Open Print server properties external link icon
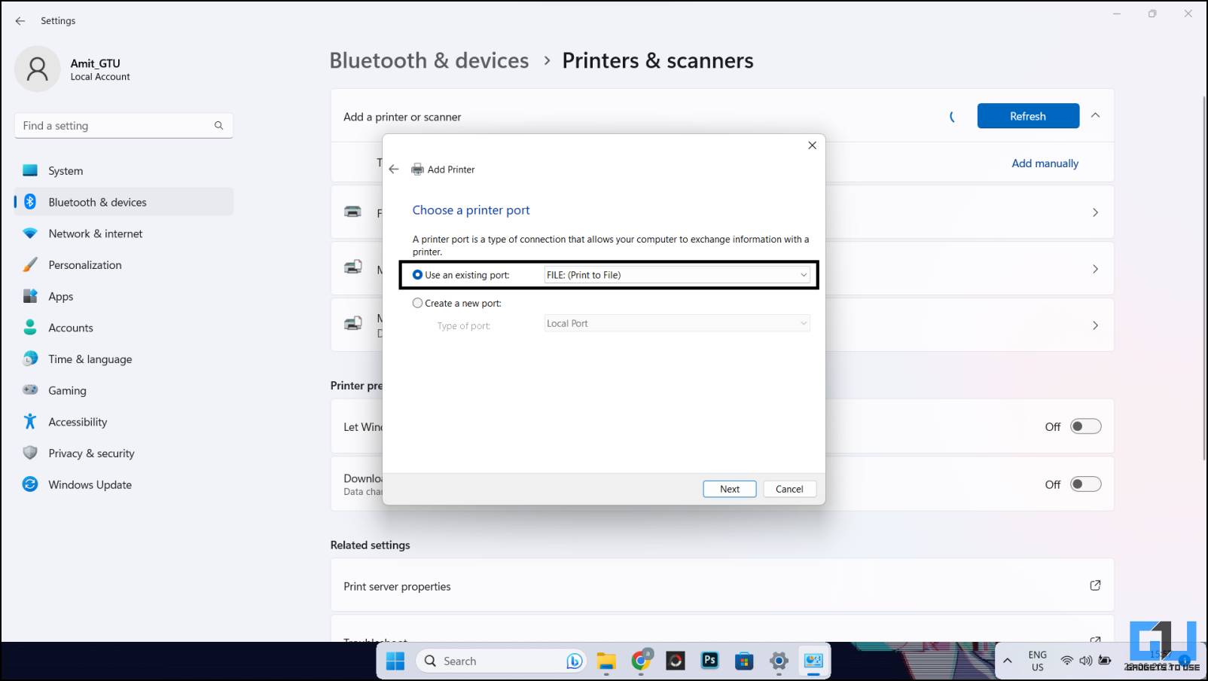 coord(1095,585)
